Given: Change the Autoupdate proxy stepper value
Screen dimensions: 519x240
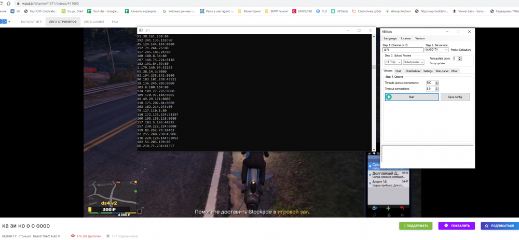Looking at the screenshot, I should tap(460, 59).
